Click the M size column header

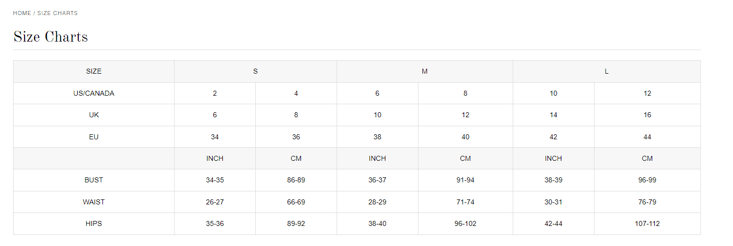point(425,71)
